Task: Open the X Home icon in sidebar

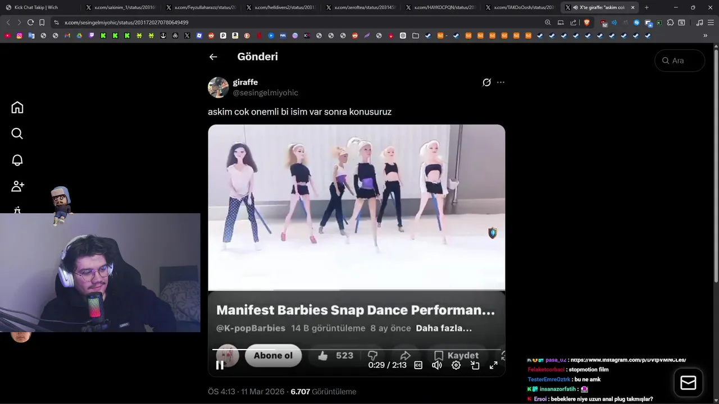Action: [17, 107]
